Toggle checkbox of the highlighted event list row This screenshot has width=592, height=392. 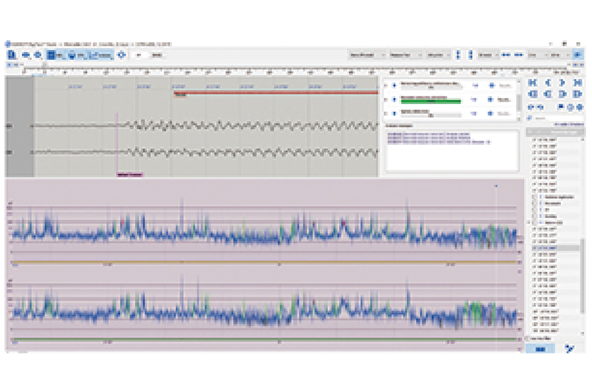pyautogui.click(x=534, y=248)
